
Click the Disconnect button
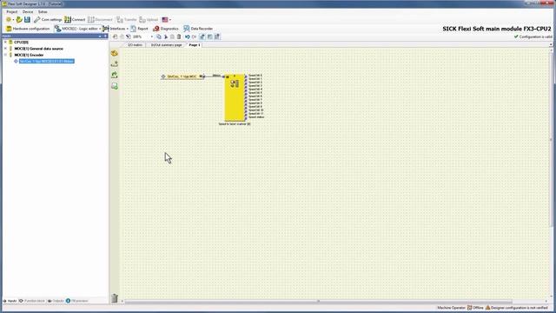[100, 19]
